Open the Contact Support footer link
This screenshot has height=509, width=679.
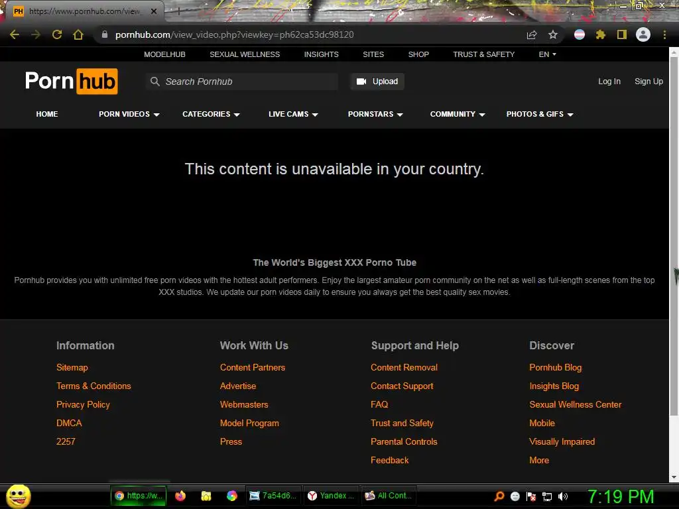pyautogui.click(x=402, y=386)
